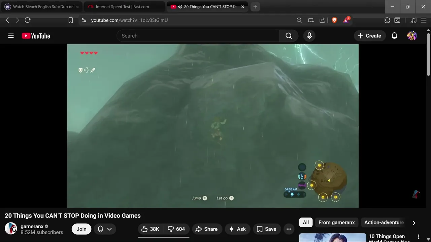This screenshot has width=431, height=242.
Task: Expand channel notification bell dropdown
Action: point(105,229)
